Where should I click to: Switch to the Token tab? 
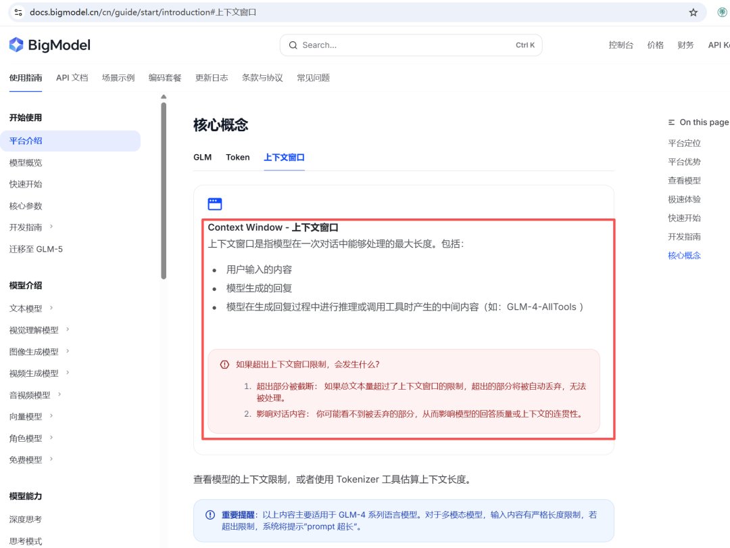click(237, 157)
